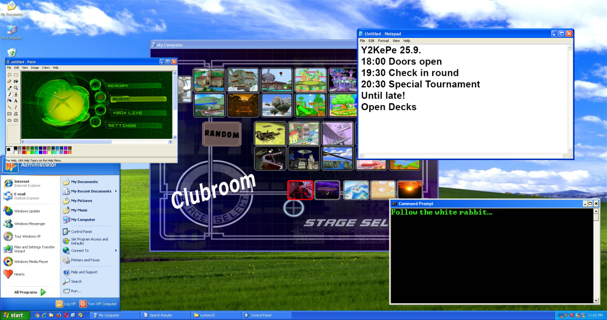This screenshot has height=320, width=607.
Task: Open the Edit menu in Notepad
Action: [371, 40]
